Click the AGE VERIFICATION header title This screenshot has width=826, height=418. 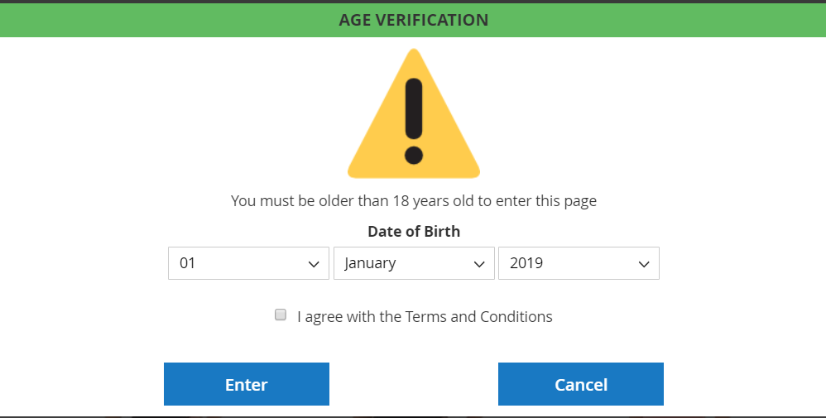tap(413, 19)
